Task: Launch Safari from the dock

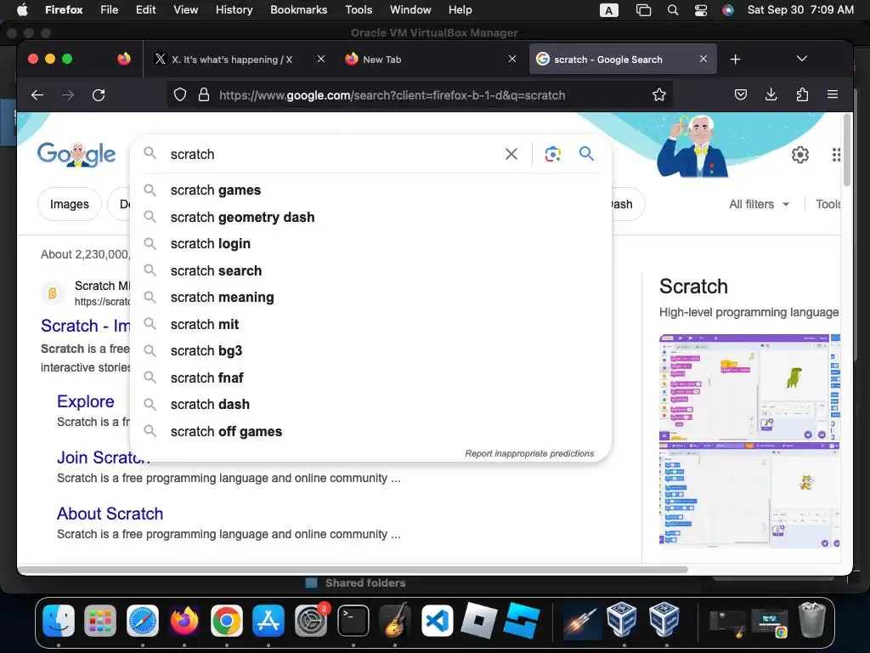Action: (143, 620)
